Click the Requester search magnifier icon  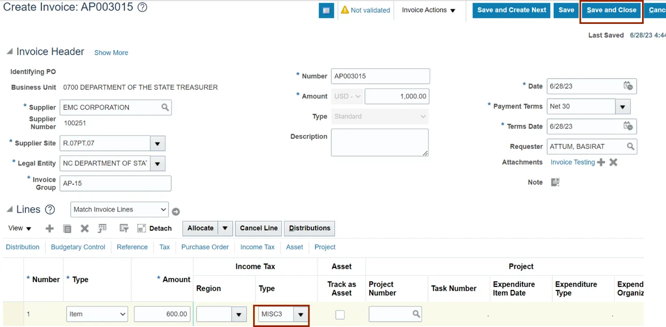click(x=631, y=146)
